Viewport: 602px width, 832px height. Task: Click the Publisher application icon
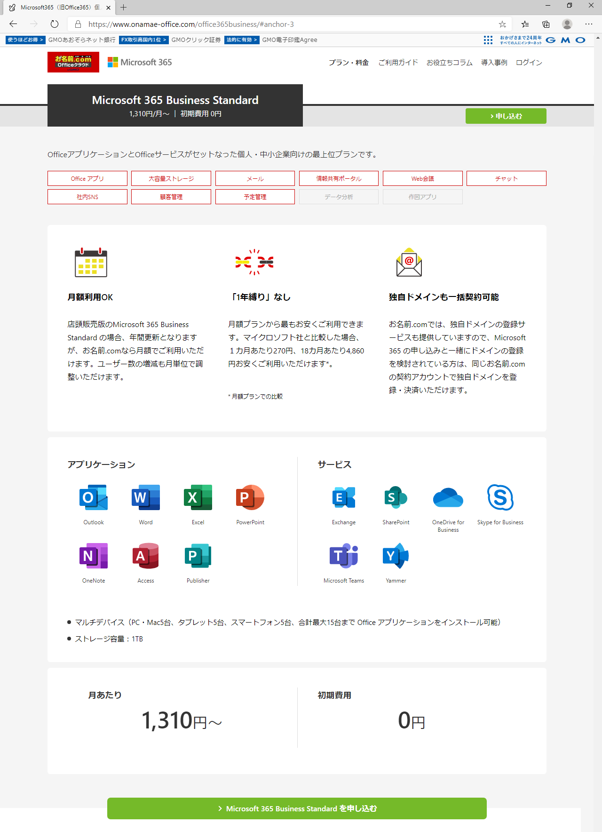[198, 556]
